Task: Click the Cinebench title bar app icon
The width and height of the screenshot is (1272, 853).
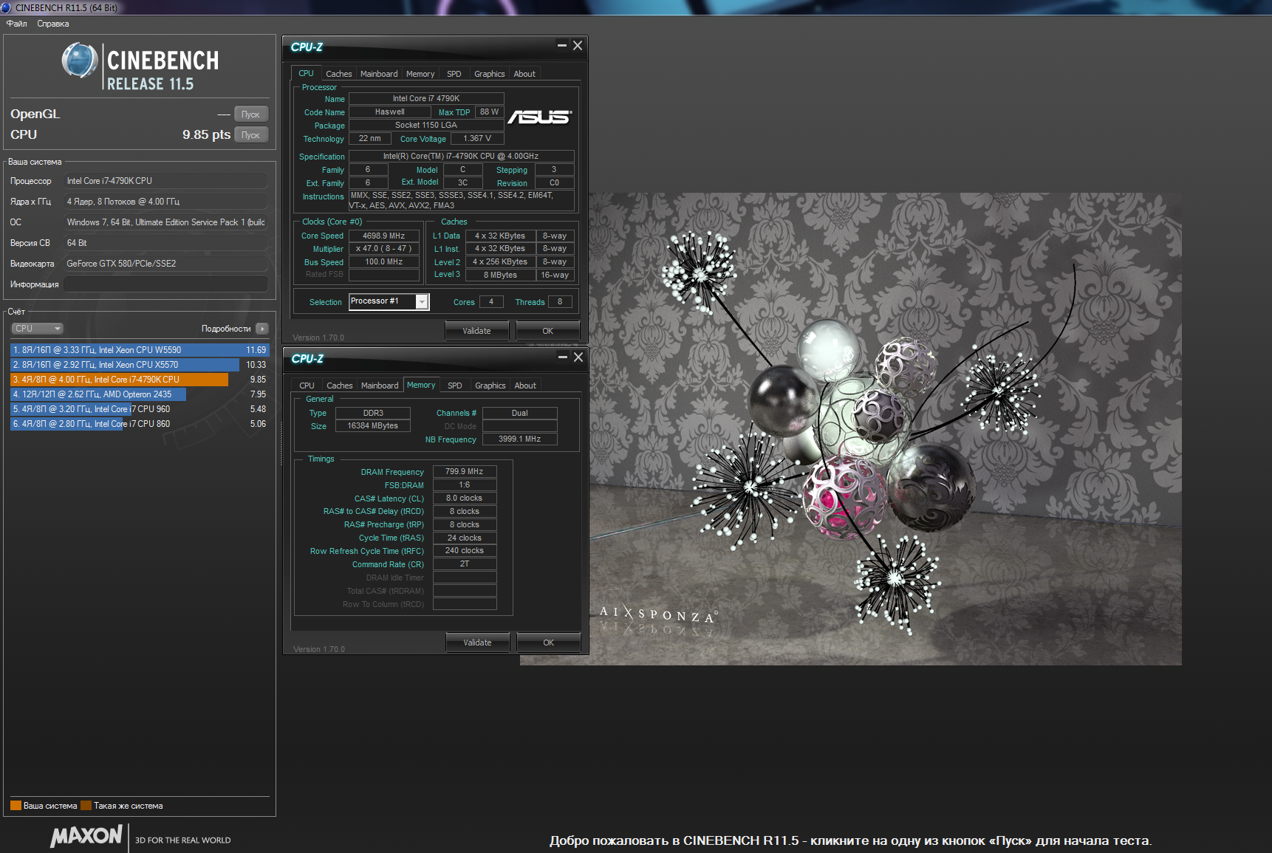Action: click(x=7, y=7)
